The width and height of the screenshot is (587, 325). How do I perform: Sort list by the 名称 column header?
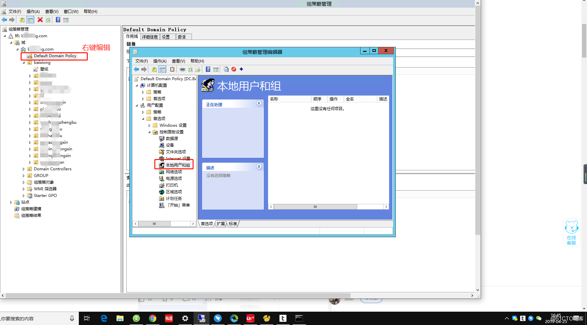pyautogui.click(x=290, y=99)
